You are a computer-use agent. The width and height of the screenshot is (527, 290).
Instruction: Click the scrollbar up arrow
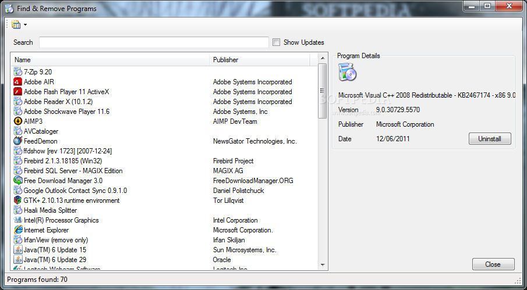click(x=323, y=58)
